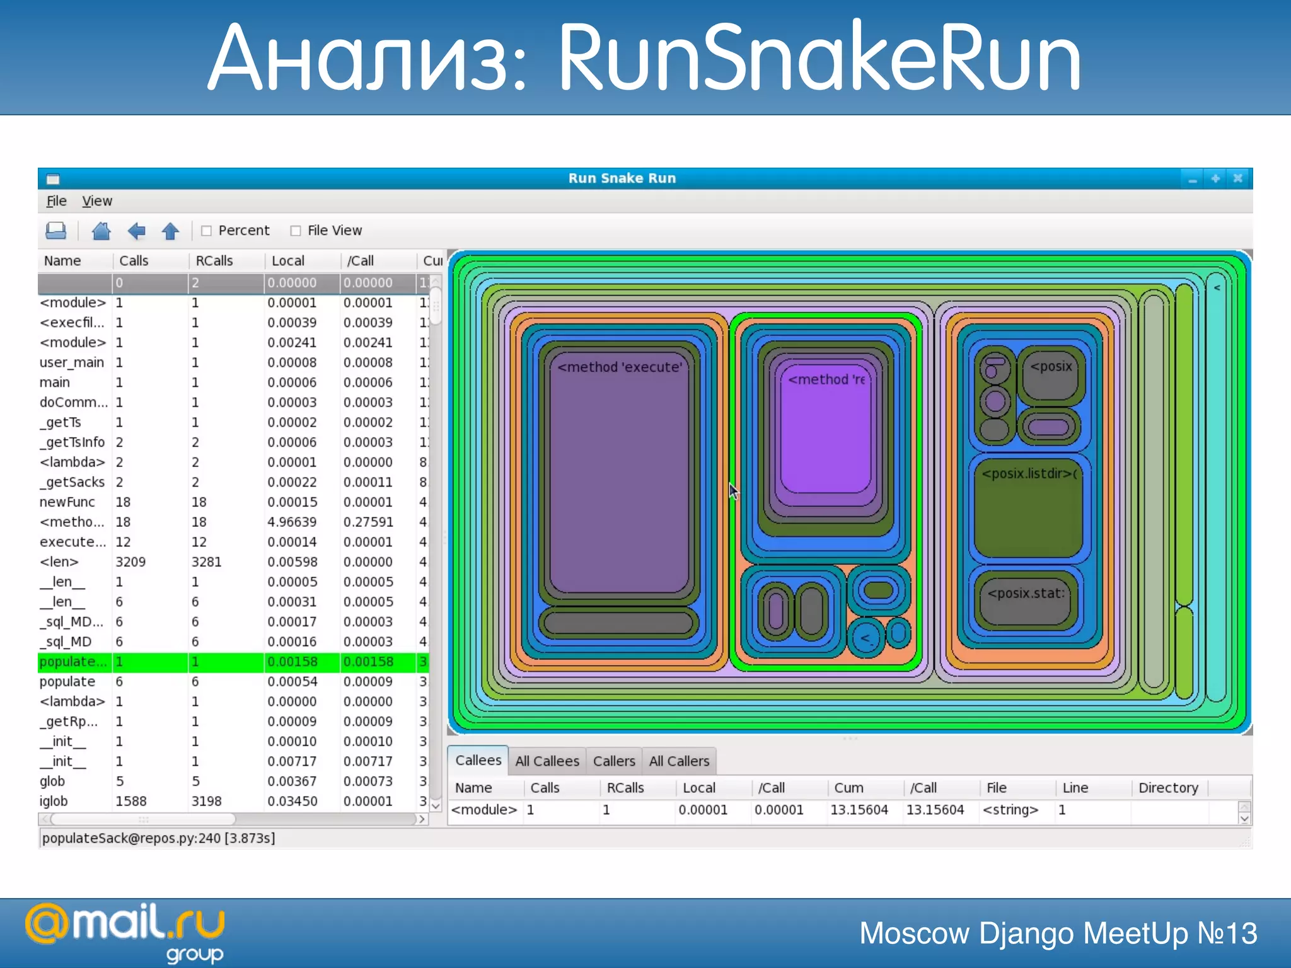Click function list vertical scrollbar thumb
Image resolution: width=1291 pixels, height=968 pixels.
[436, 306]
